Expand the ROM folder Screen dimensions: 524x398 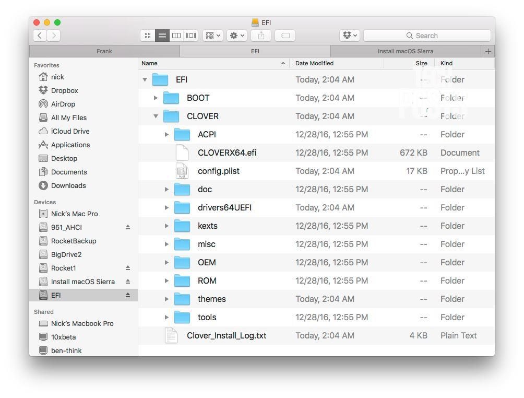[x=167, y=280]
